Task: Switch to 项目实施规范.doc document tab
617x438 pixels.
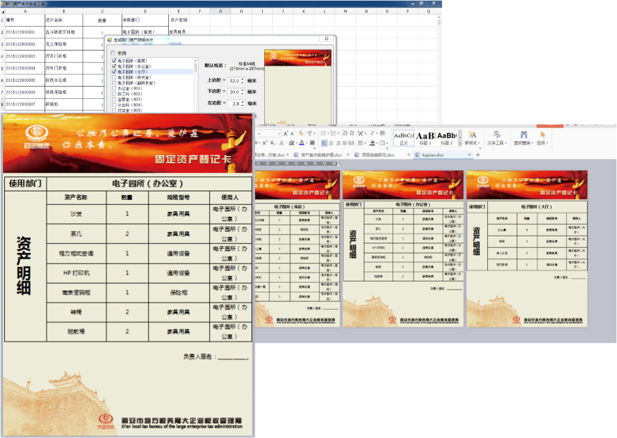Action: [377, 155]
